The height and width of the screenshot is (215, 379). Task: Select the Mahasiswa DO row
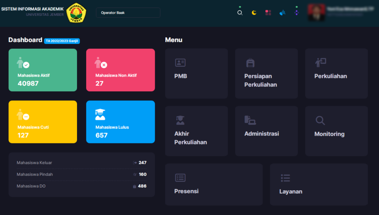(81, 186)
